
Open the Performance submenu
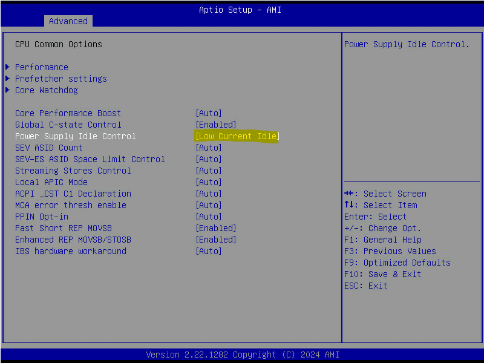[42, 67]
